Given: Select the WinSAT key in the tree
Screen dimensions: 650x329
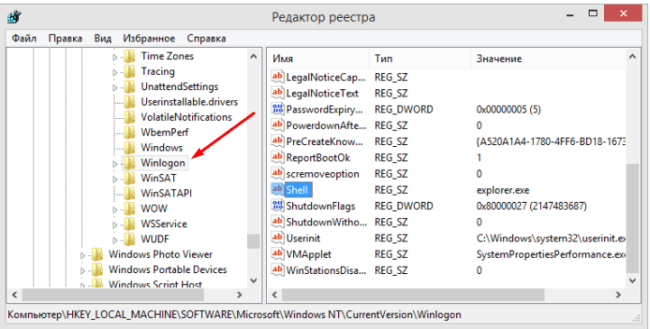Looking at the screenshot, I should [x=159, y=178].
